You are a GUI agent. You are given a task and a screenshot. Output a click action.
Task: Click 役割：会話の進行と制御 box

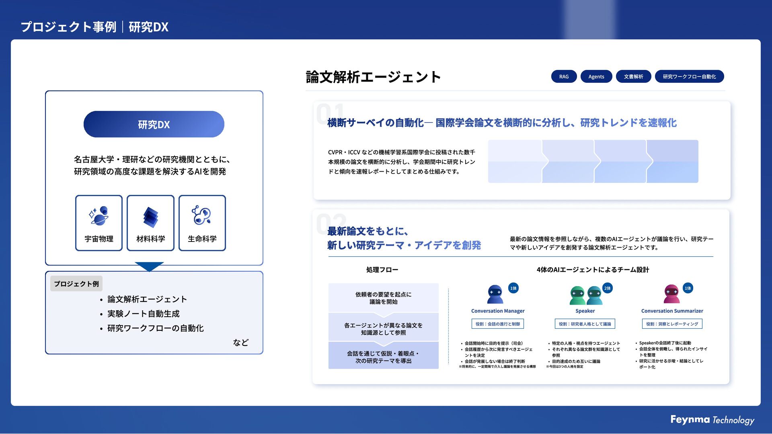coord(497,324)
